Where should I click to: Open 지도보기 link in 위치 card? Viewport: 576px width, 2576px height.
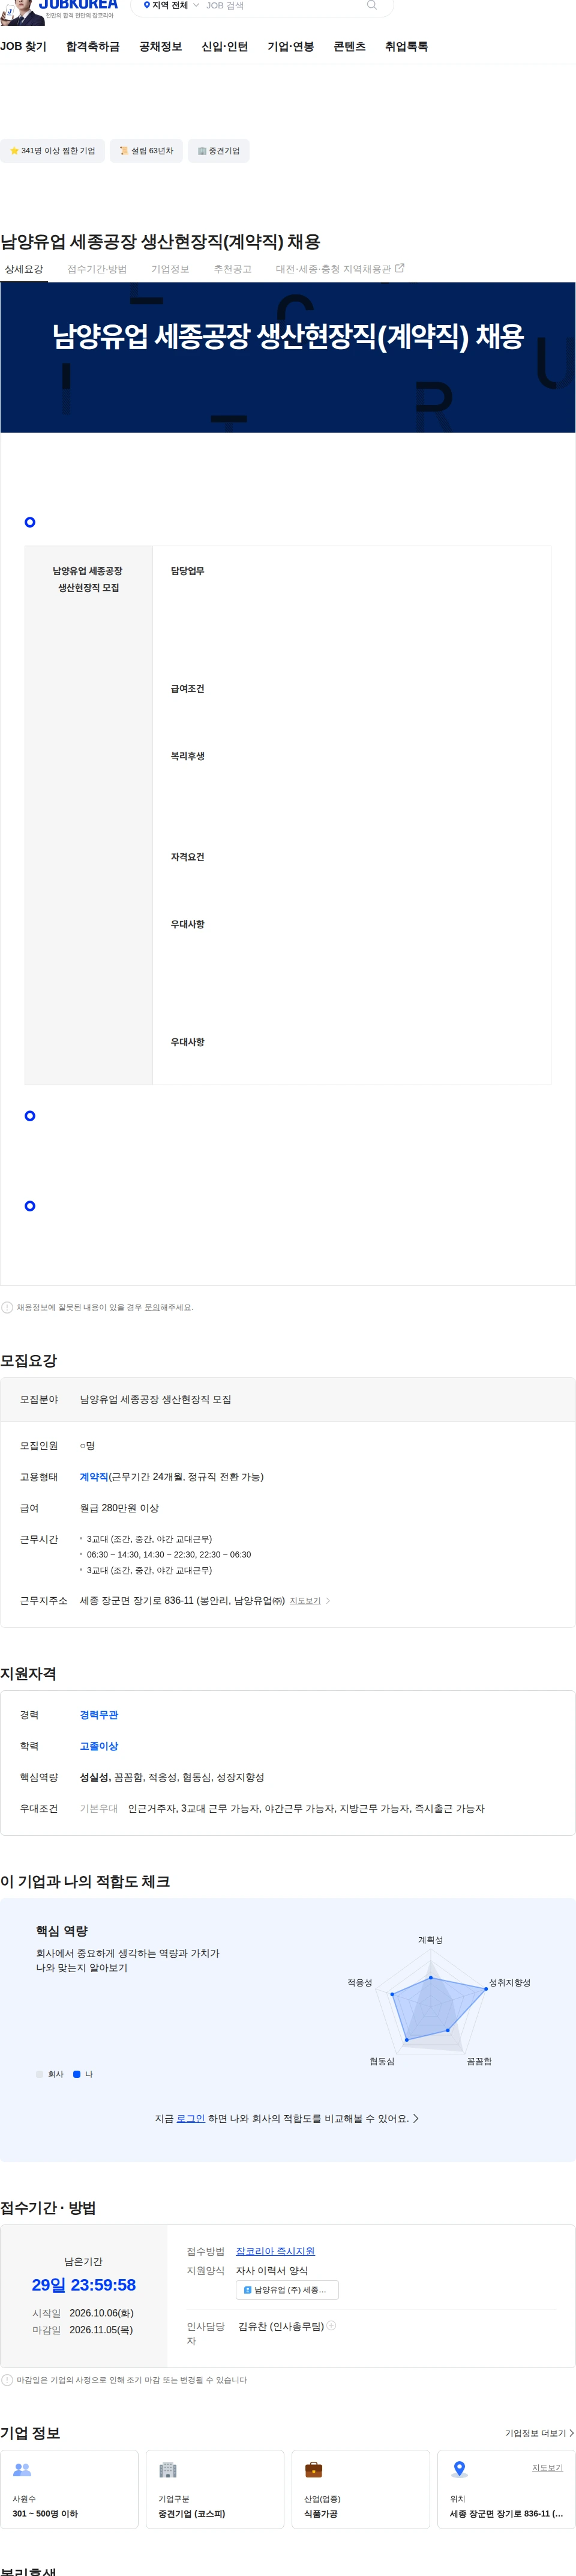point(547,2467)
